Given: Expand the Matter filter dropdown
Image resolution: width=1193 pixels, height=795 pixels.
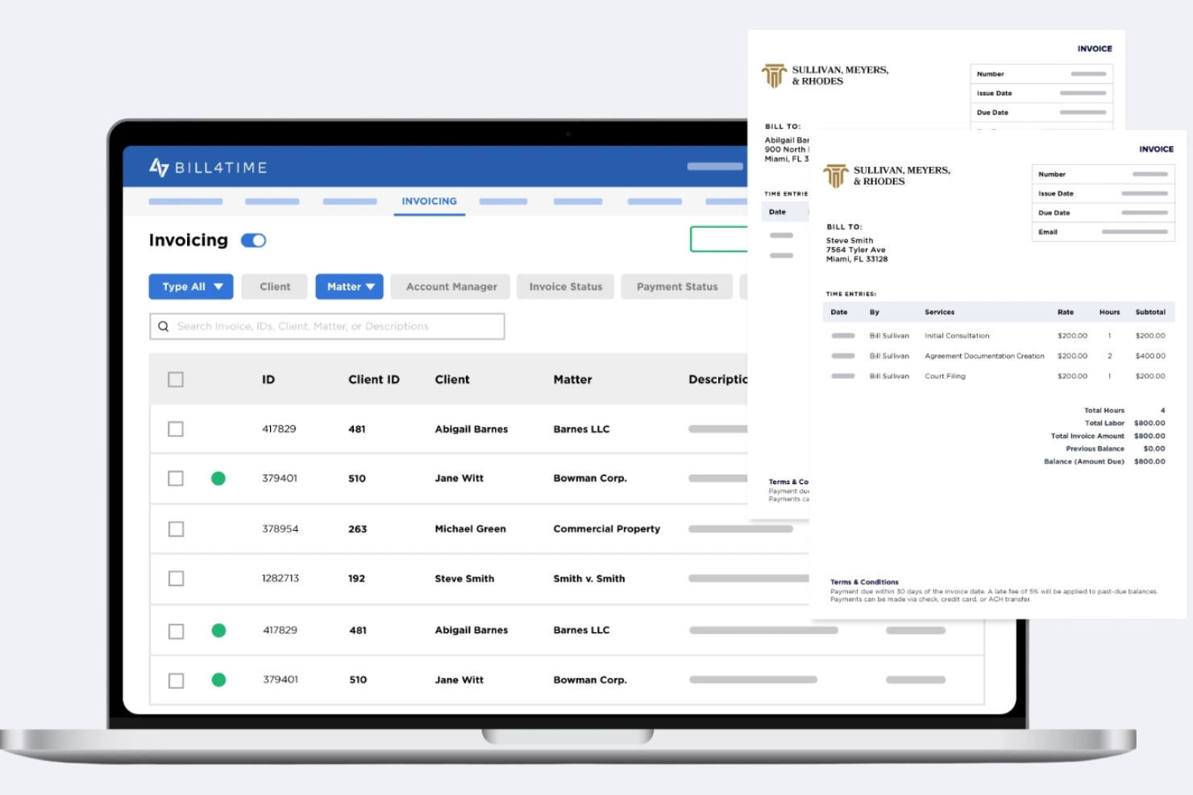Looking at the screenshot, I should 349,286.
